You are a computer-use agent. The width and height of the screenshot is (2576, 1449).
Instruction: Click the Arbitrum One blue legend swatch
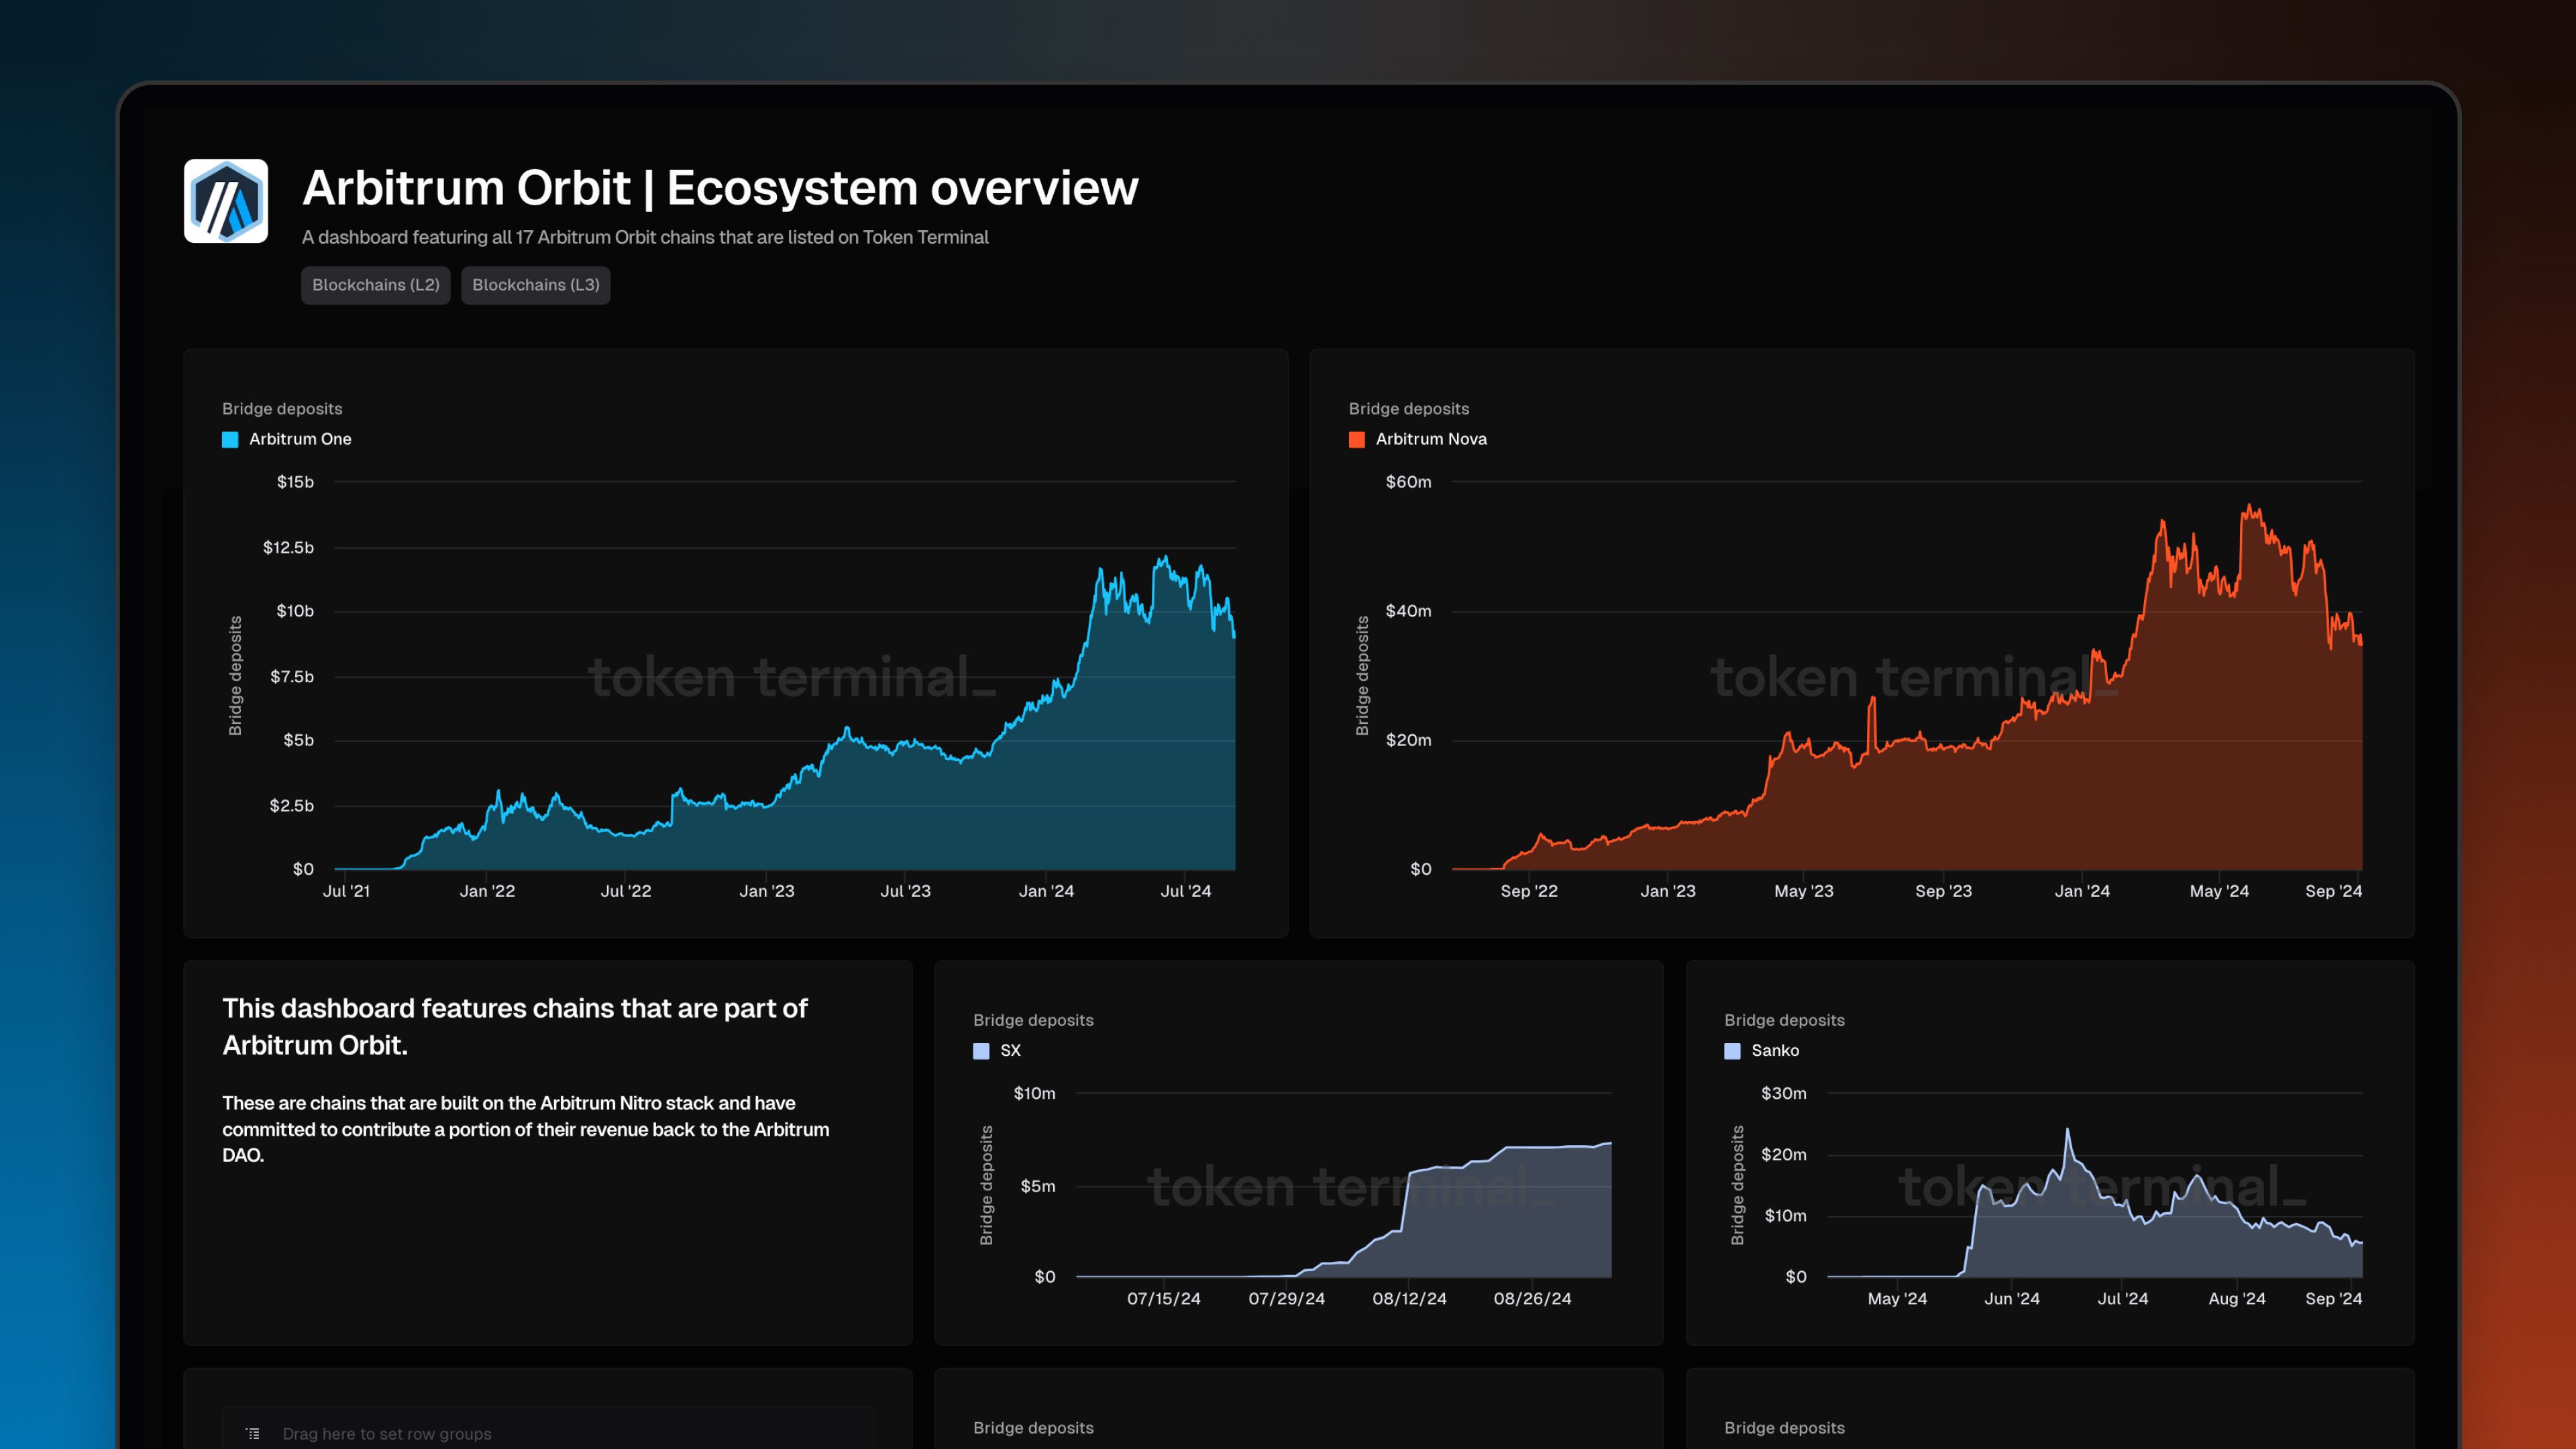(x=230, y=439)
